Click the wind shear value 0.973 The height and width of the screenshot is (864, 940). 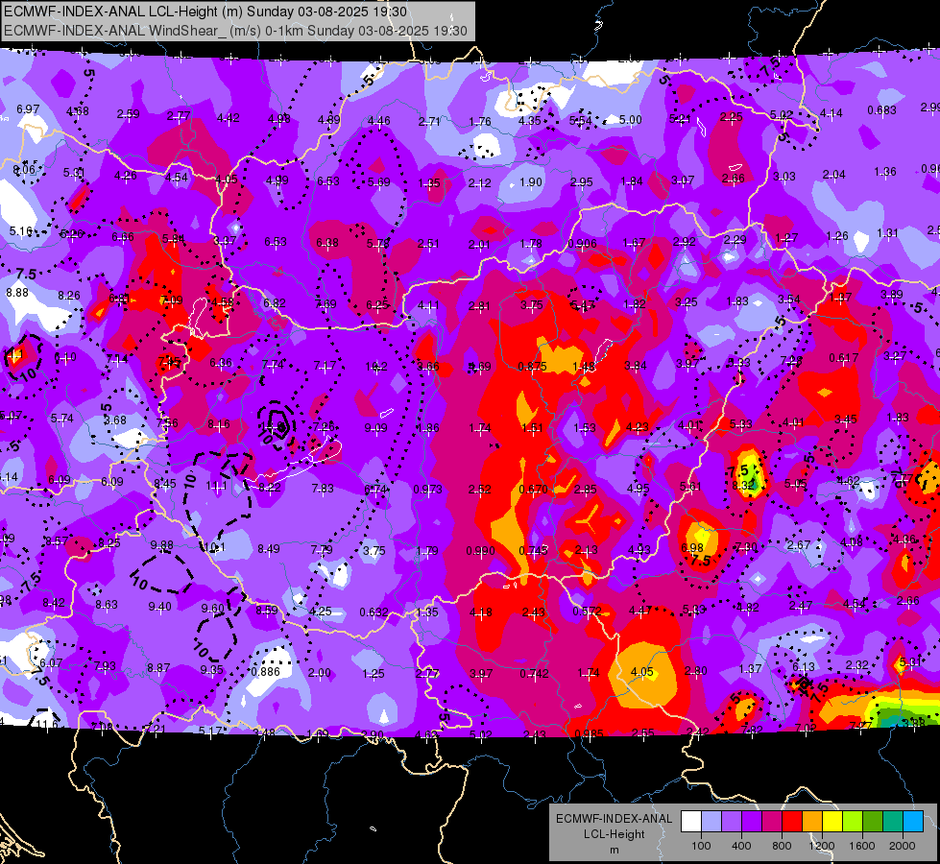click(427, 490)
